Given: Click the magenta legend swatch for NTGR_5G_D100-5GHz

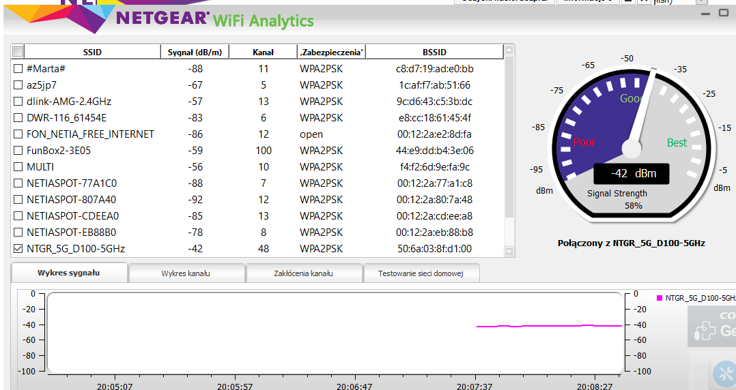Looking at the screenshot, I should 660,298.
